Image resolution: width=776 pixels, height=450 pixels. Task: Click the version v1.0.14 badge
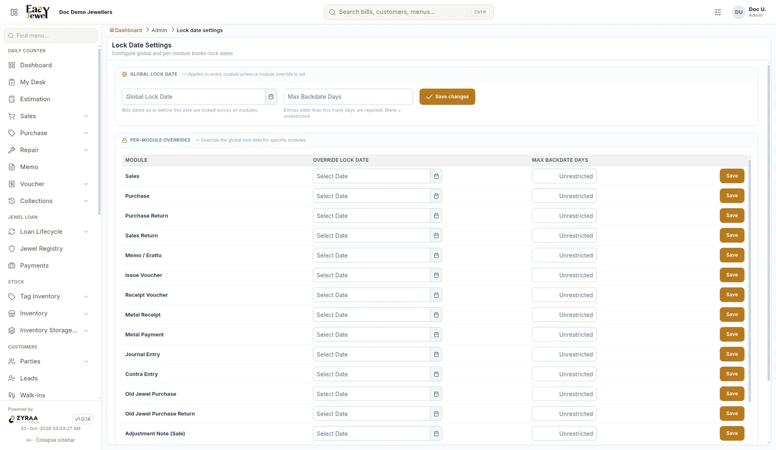83,419
